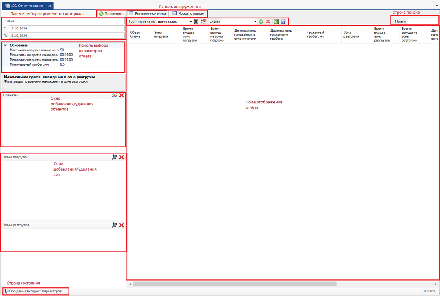Open the Схема dropdown list

pyautogui.click(x=255, y=22)
